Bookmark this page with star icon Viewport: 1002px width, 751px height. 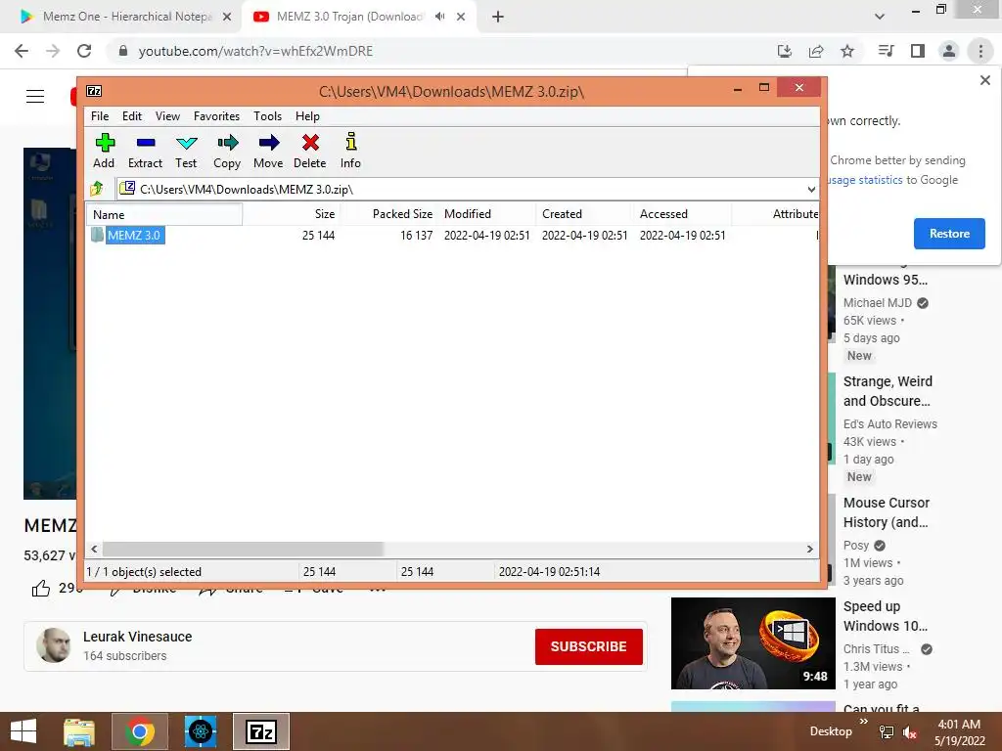[x=847, y=51]
